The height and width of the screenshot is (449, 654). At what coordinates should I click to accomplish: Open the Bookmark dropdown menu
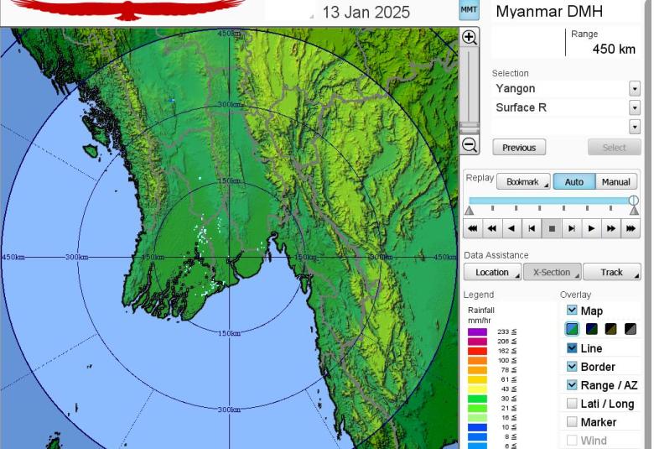(523, 182)
